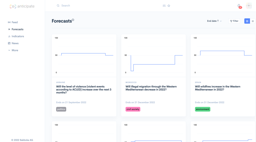Image resolution: width=256 pixels, height=142 pixels.
Task: Open the dotted apps grid menu
Action: [x=249, y=6]
